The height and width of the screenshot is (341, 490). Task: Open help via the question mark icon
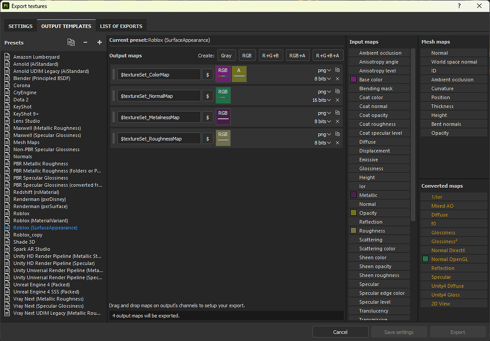click(459, 6)
